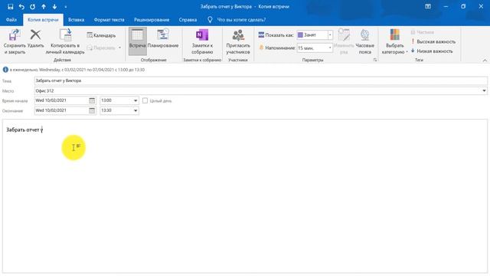
Task: Open OneNote Заметки к собранию
Action: [202, 41]
